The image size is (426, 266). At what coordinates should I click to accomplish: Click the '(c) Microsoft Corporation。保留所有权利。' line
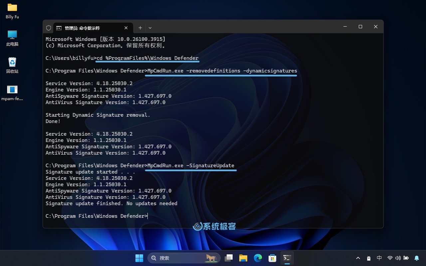coord(106,46)
